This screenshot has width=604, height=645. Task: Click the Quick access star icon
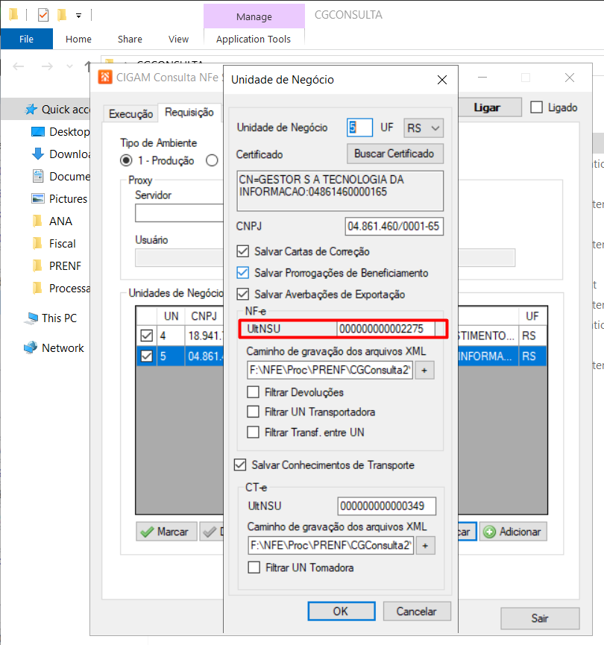pyautogui.click(x=31, y=110)
